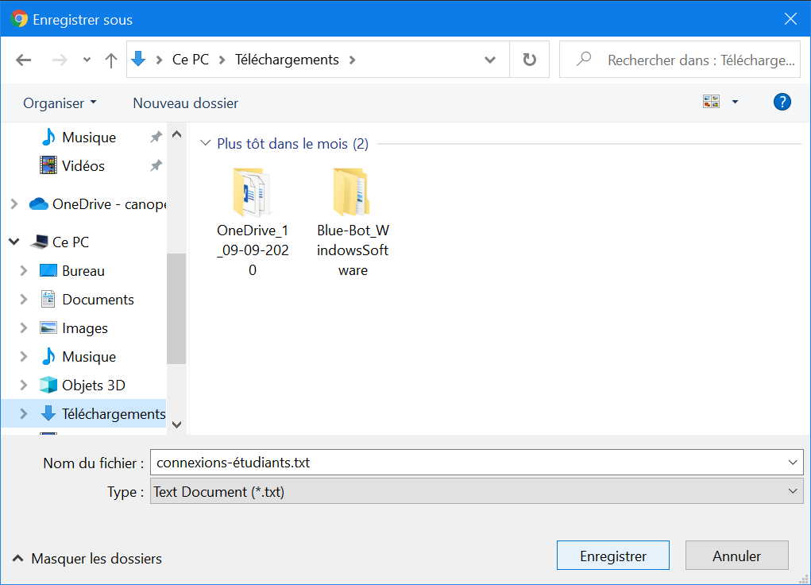Click the back navigation arrow
The image size is (811, 585).
click(x=24, y=60)
